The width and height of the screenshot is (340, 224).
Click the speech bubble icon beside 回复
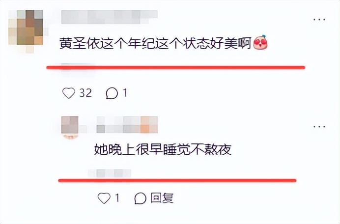[141, 198]
